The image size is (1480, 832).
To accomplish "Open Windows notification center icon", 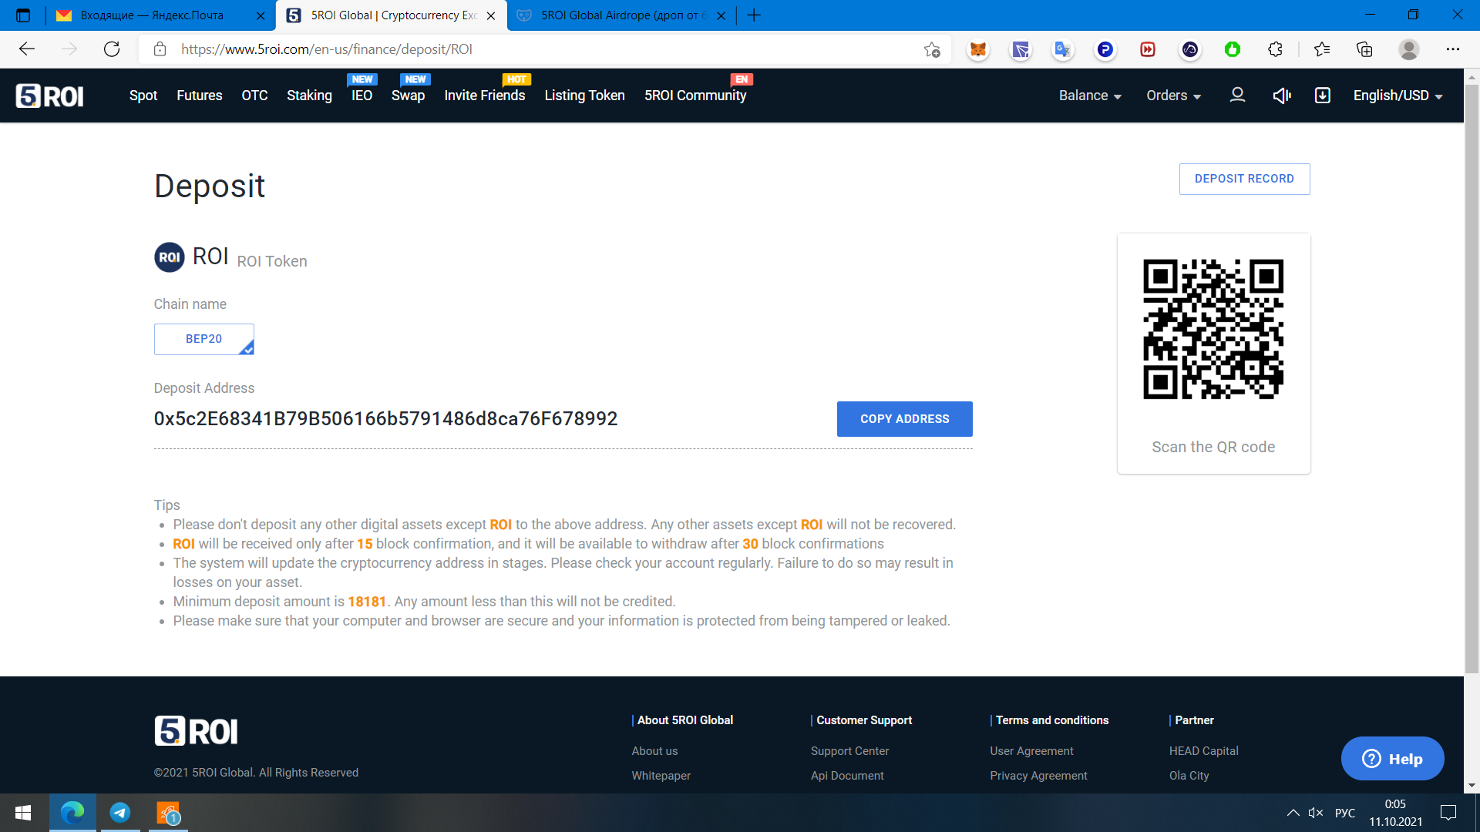I will tap(1448, 813).
